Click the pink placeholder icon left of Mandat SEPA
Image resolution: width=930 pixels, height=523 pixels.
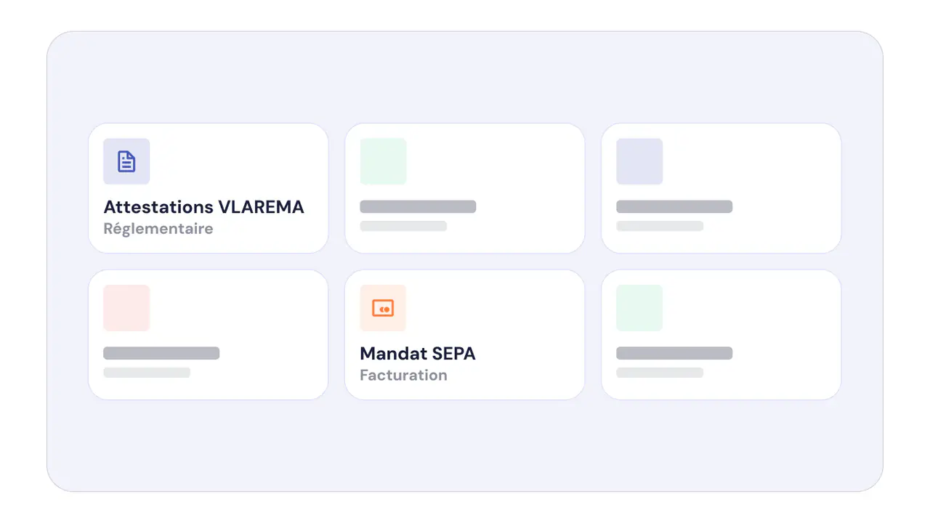click(x=126, y=308)
